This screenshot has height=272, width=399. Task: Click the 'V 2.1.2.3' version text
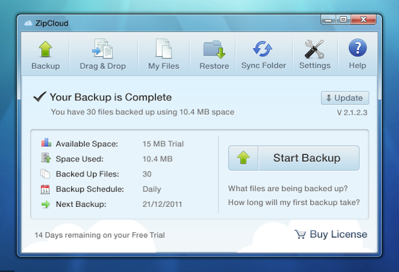[x=352, y=112]
